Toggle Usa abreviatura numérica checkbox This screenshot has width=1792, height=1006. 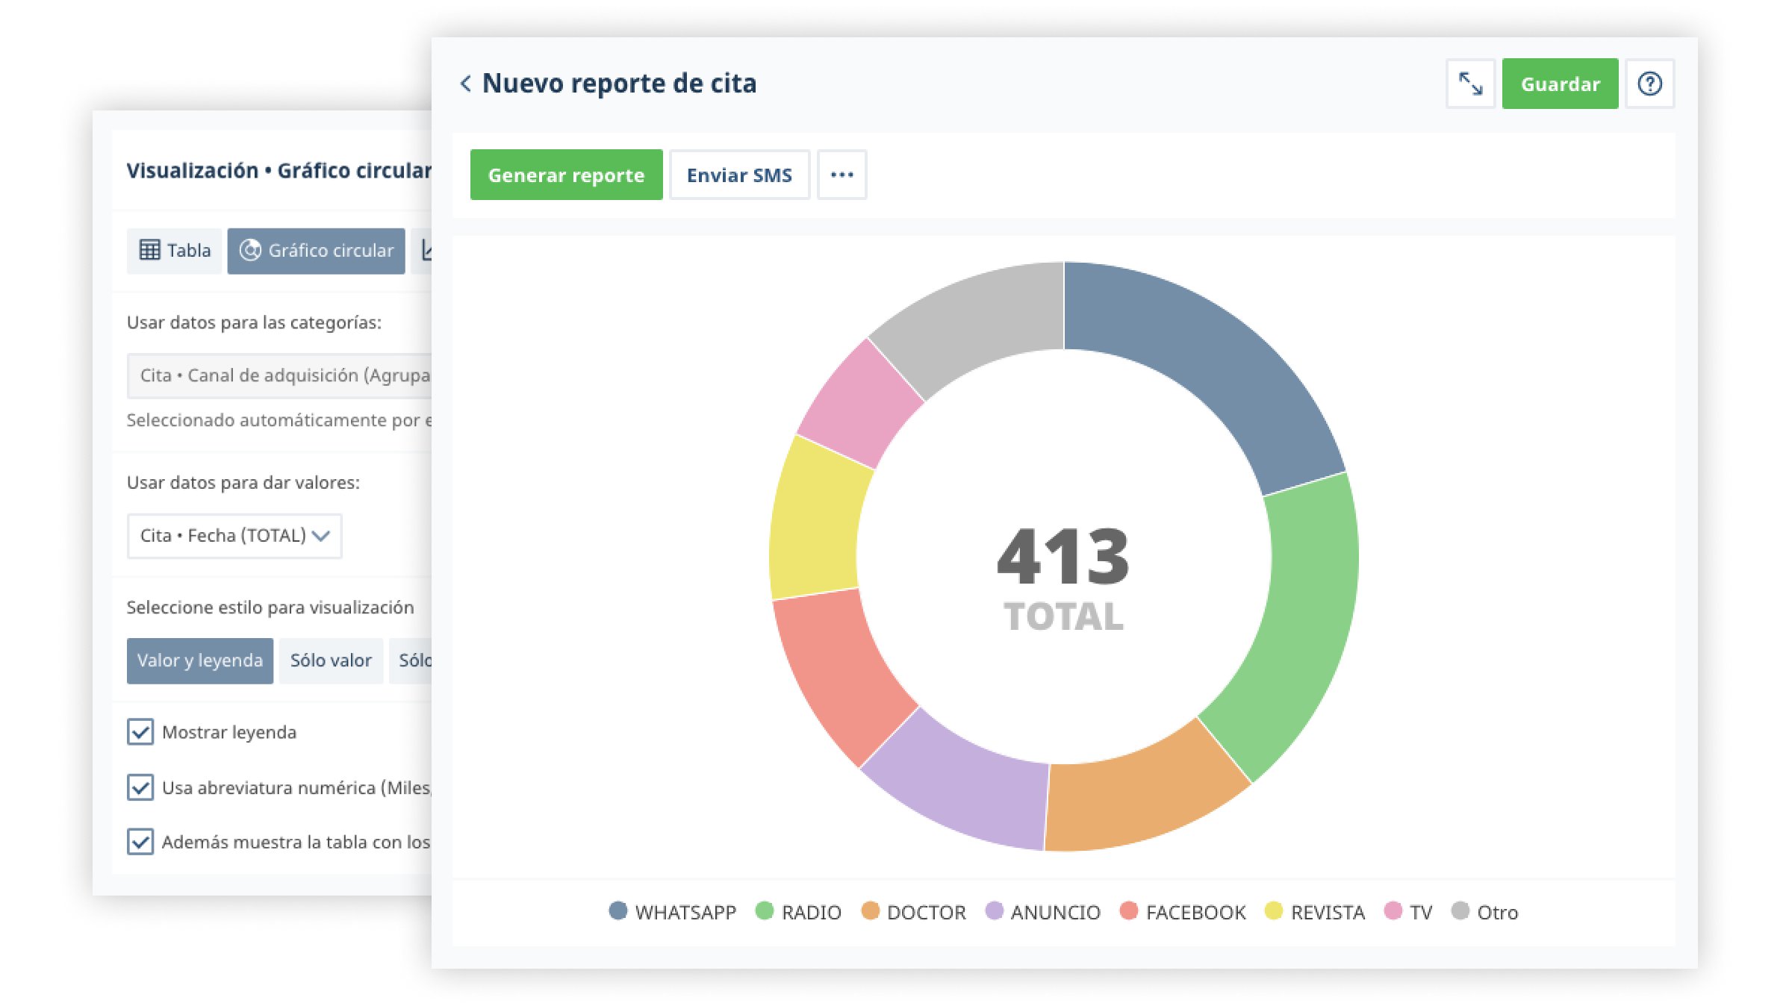tap(140, 787)
